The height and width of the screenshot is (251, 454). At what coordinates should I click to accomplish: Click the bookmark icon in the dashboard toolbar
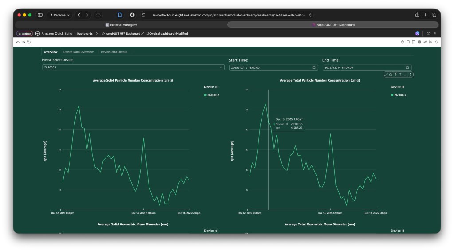pos(408,42)
